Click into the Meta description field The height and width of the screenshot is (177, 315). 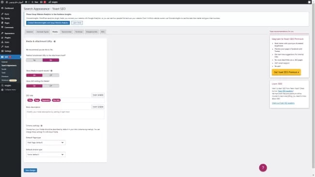click(65, 114)
